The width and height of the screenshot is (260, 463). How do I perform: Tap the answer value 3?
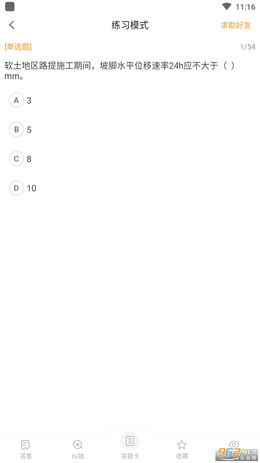pos(29,101)
